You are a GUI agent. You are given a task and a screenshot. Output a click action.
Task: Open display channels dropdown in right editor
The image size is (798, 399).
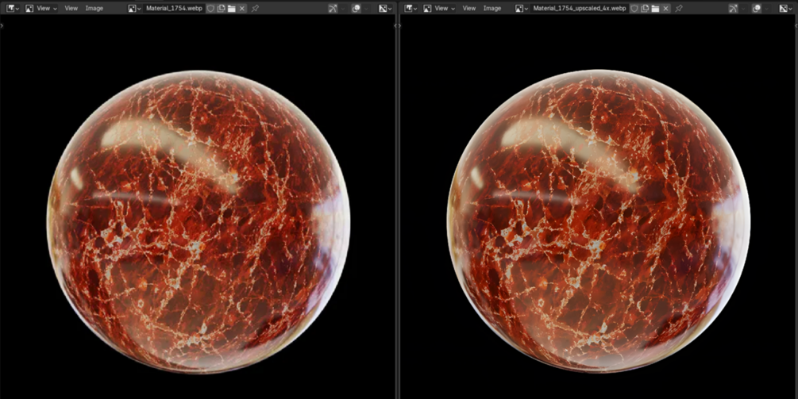(x=786, y=8)
